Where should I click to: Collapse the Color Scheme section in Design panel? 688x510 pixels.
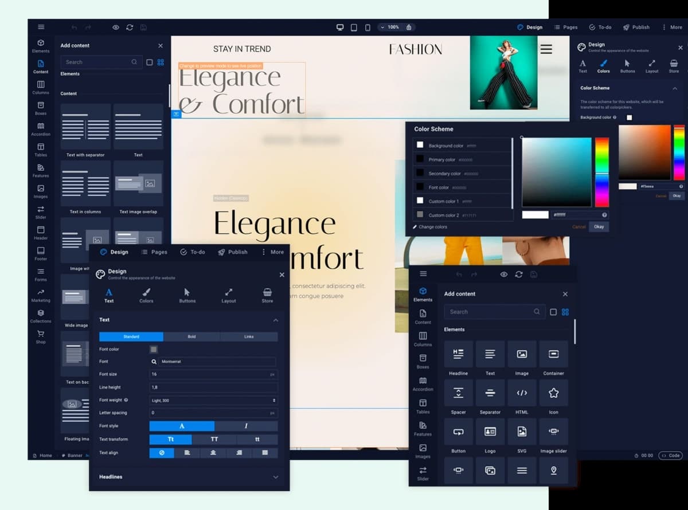pos(675,88)
